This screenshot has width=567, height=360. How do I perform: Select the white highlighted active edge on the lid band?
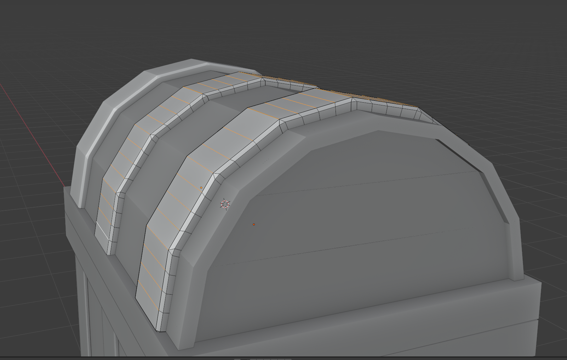pos(103,230)
